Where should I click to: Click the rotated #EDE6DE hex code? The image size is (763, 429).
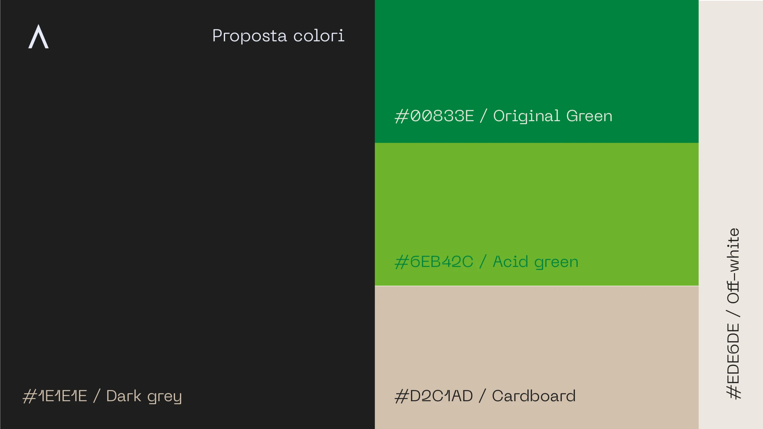point(733,361)
